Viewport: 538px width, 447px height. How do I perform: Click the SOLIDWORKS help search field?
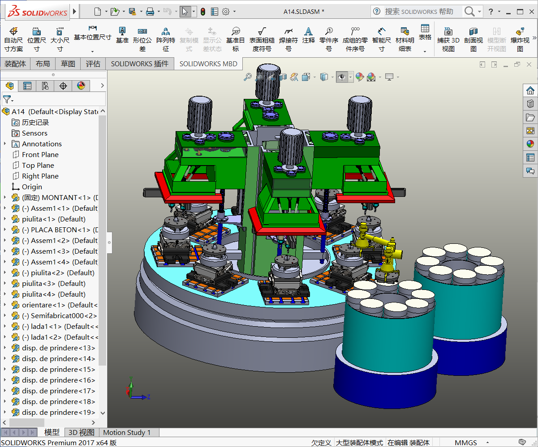pos(423,12)
